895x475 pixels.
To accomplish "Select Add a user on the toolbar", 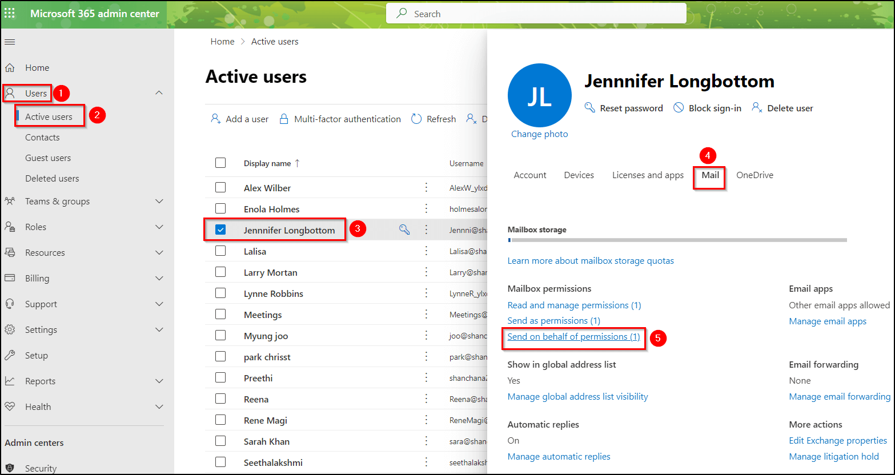I will pos(239,119).
